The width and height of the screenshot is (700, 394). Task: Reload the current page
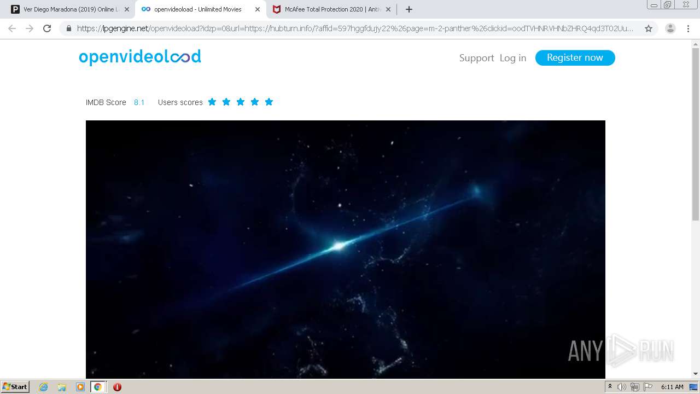pos(47,28)
